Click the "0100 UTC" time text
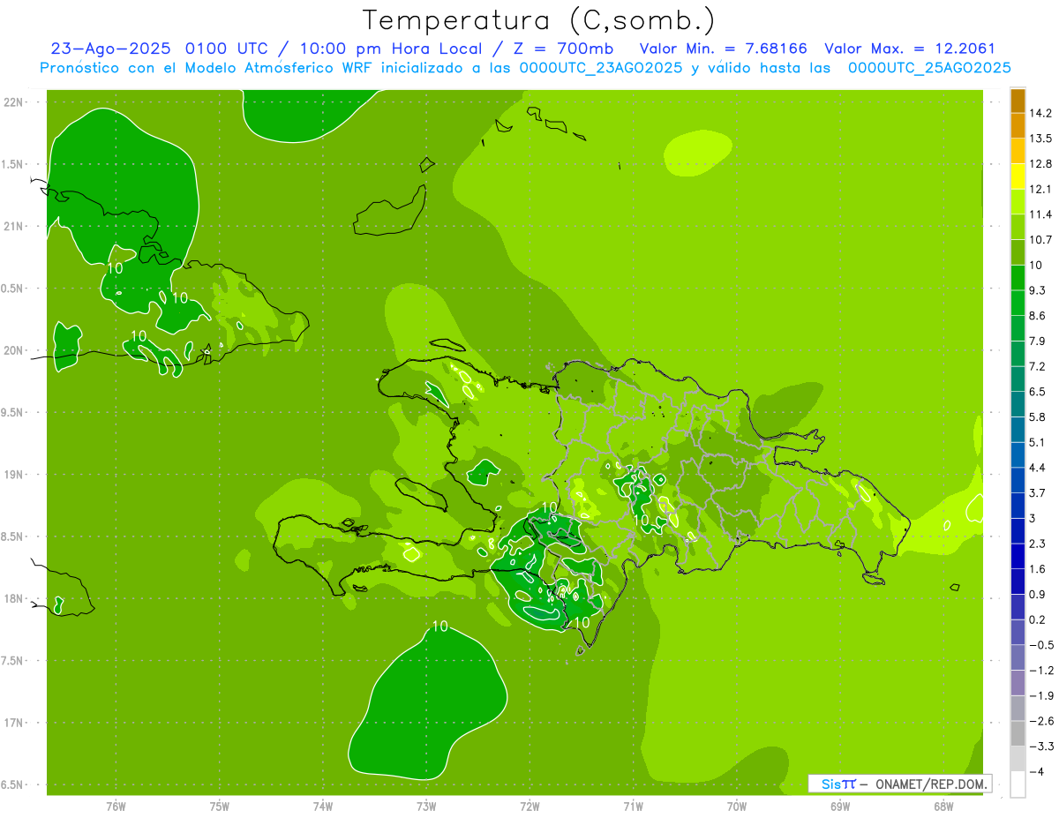Viewport: 1059px width, 818px height. 227,49
